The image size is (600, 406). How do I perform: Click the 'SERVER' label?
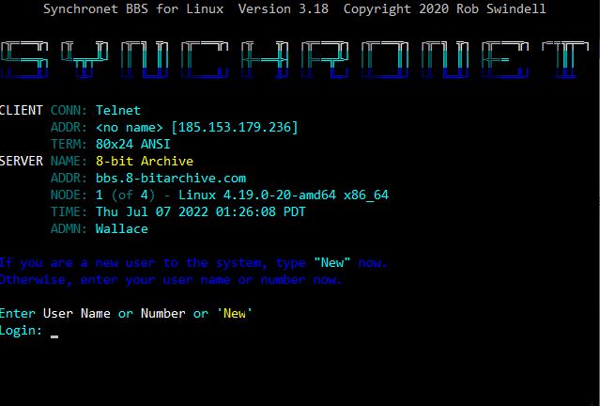pos(22,161)
